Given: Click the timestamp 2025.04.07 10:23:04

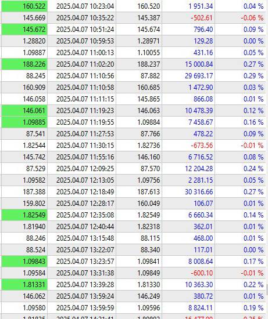Looking at the screenshot, I should coord(85,6).
